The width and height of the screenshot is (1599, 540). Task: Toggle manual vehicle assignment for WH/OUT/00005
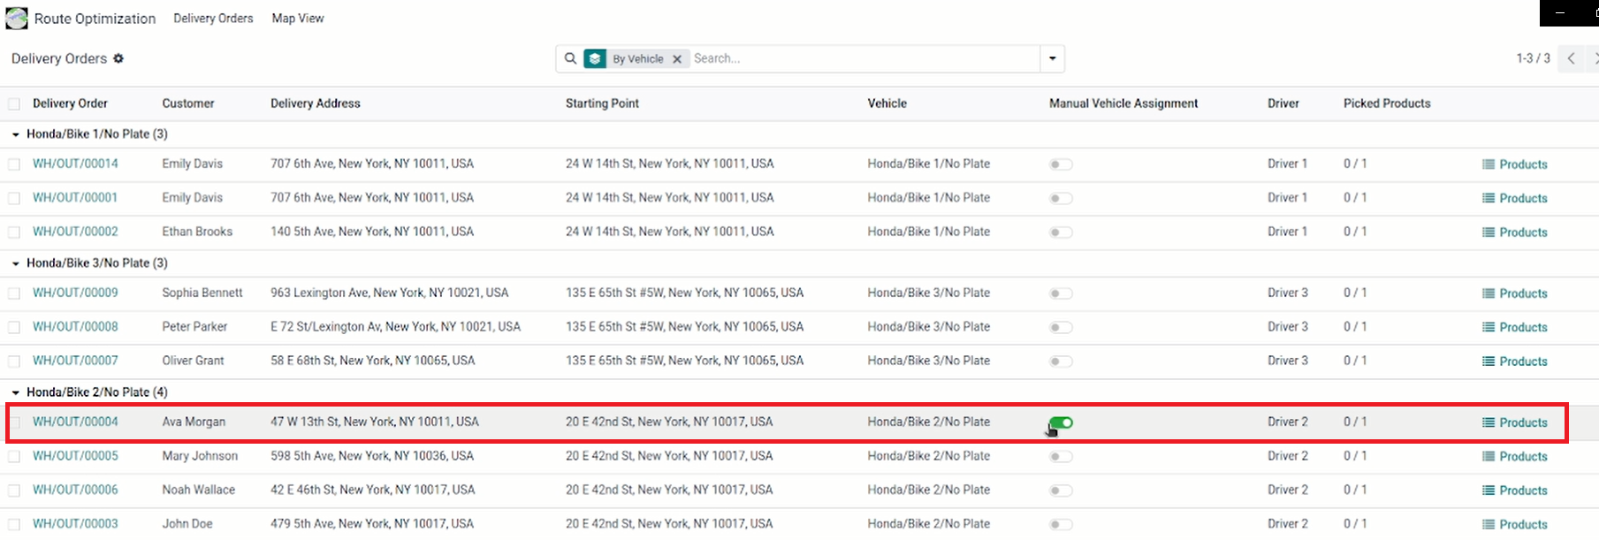click(x=1061, y=457)
